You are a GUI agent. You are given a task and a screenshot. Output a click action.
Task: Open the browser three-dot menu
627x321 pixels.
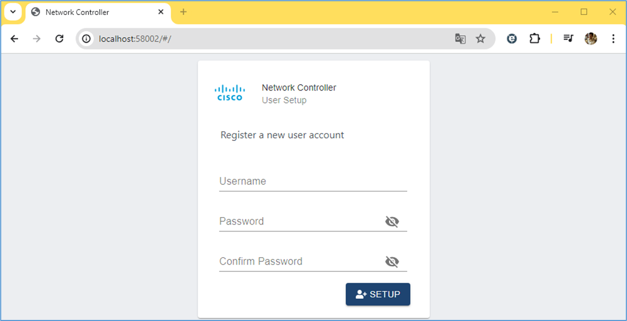coord(613,39)
